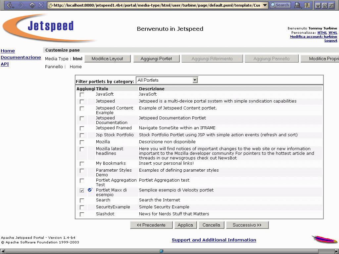
Task: Go to the Precedente page button
Action: tap(151, 225)
